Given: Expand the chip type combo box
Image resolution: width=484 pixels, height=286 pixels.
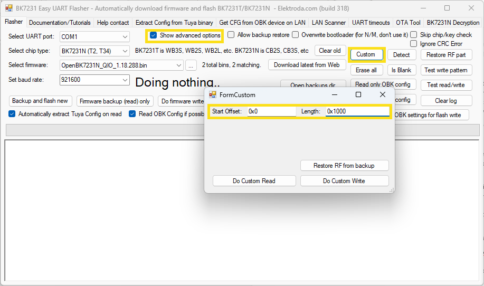Looking at the screenshot, I should (x=125, y=51).
